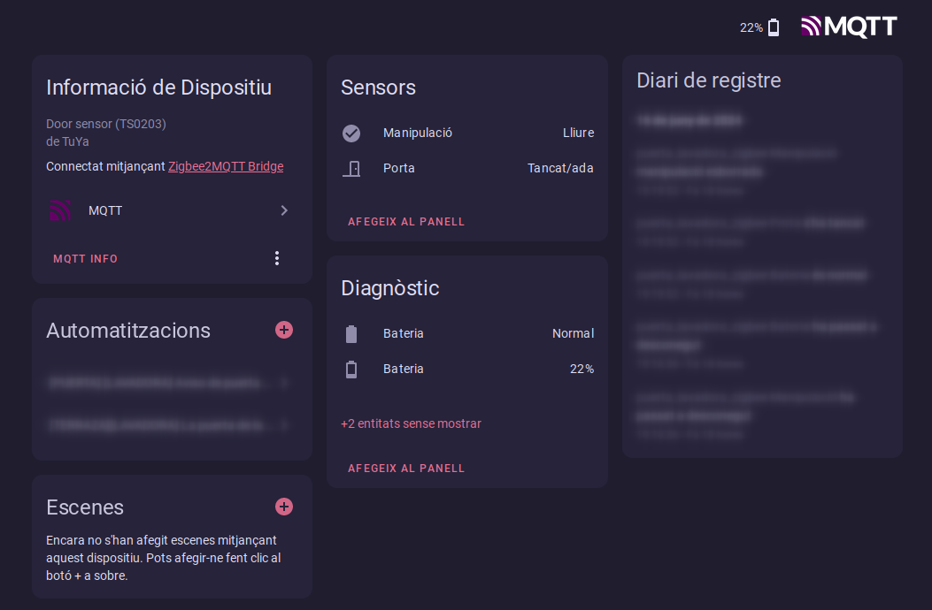932x610 pixels.
Task: Click the MQTT integration icon in device info
Action: [x=60, y=210]
